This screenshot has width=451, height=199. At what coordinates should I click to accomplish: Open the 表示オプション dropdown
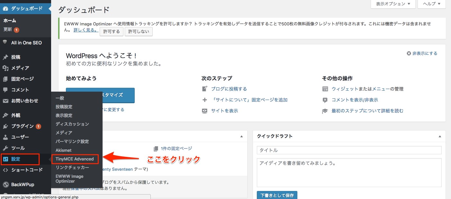(393, 4)
